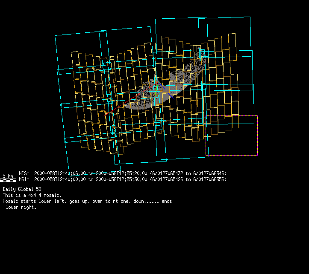
Task: Click the NIS label
Action: coord(24,173)
